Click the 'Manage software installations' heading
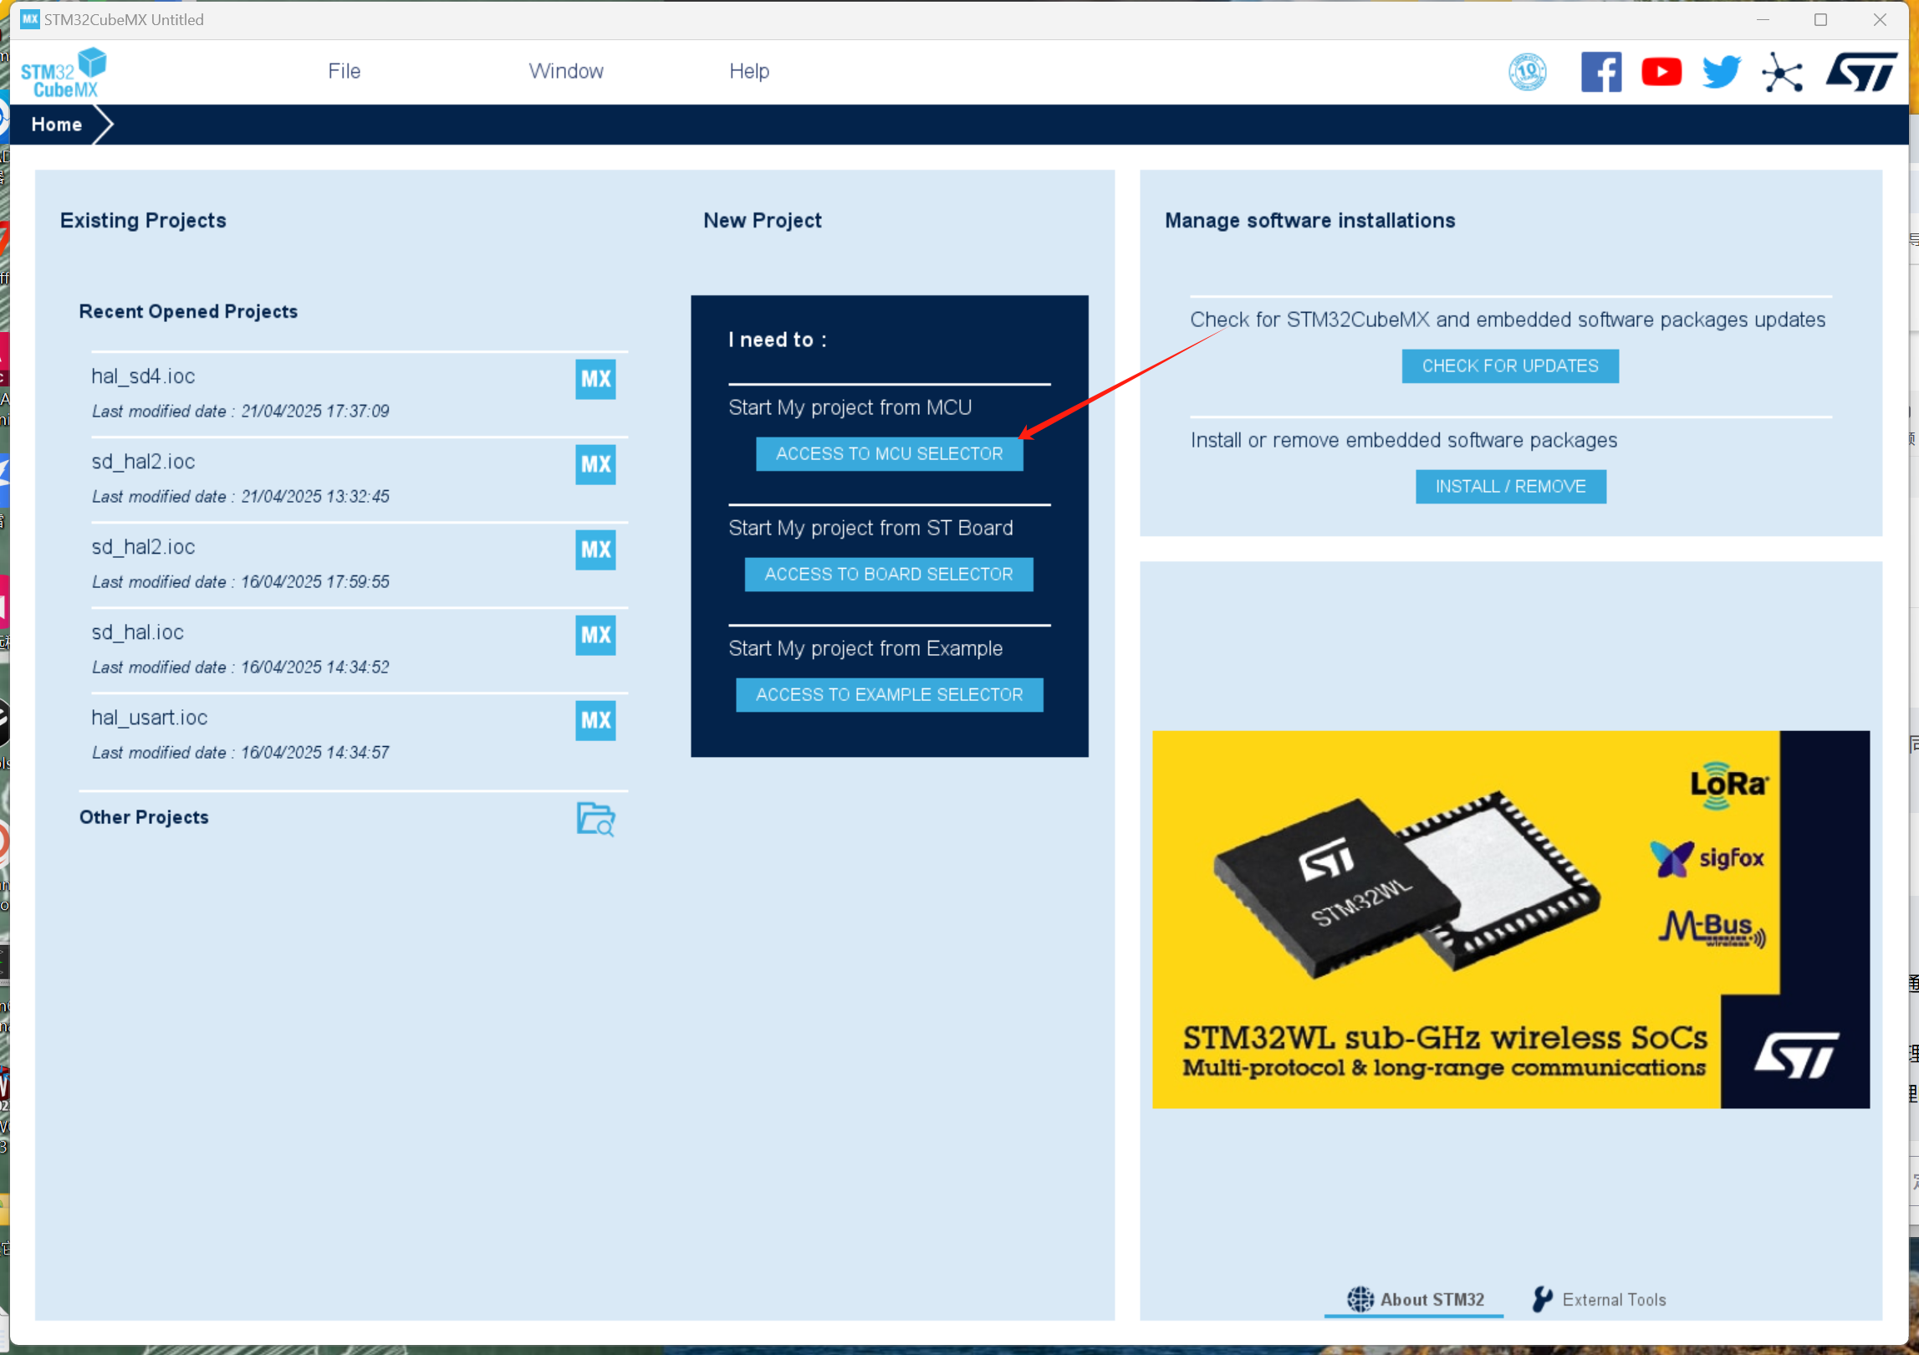Viewport: 1919px width, 1355px height. click(x=1309, y=220)
